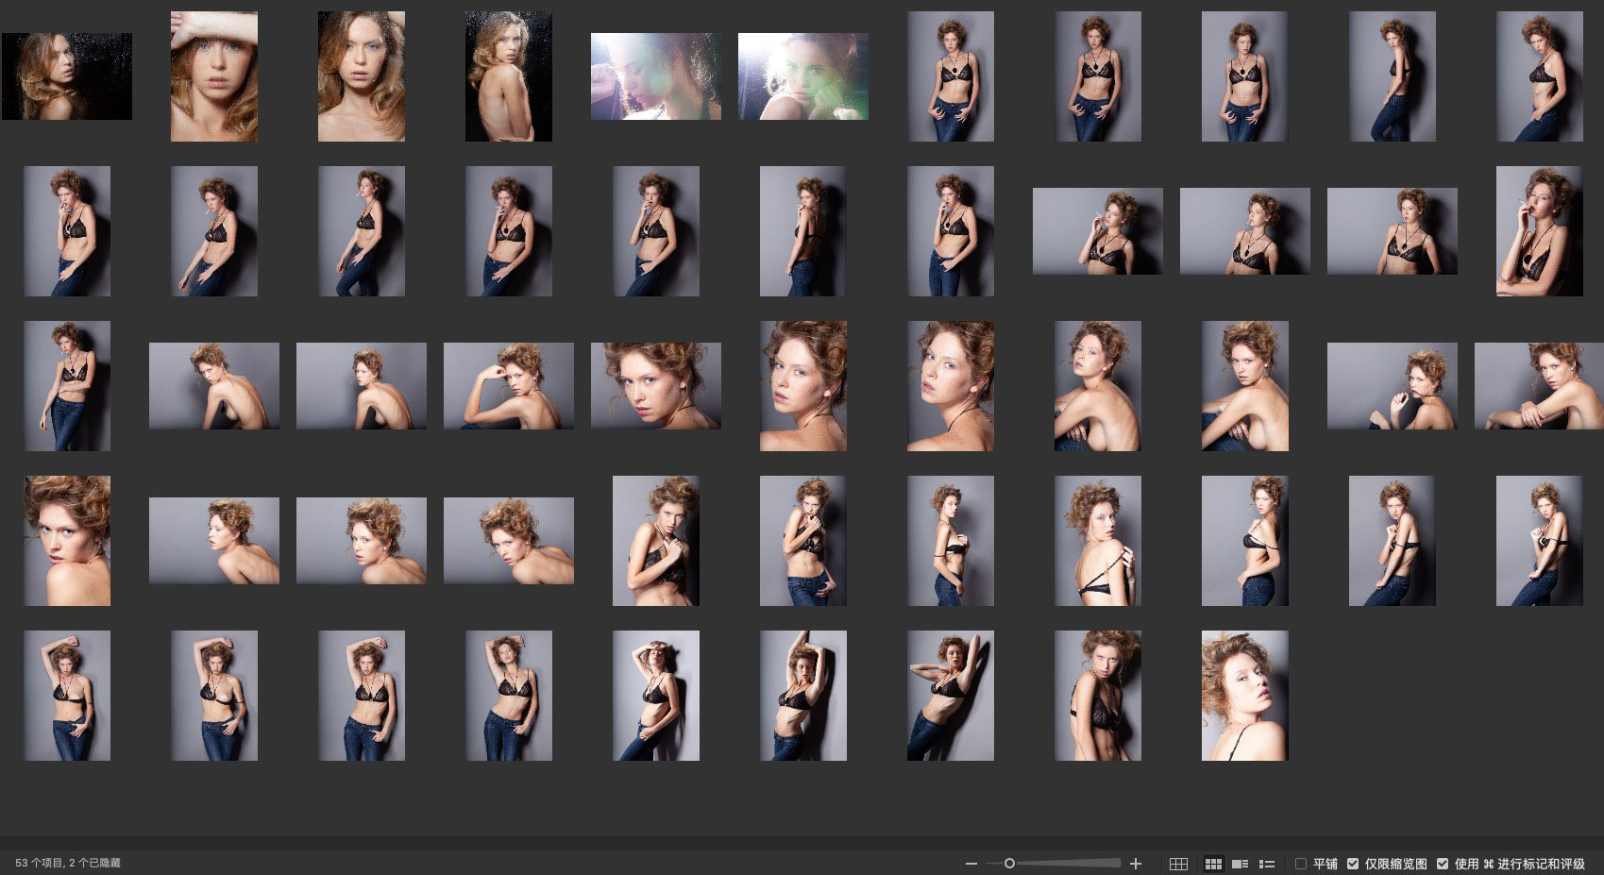Click the plus icon to enlarge thumbnails
The image size is (1604, 875).
pos(1136,864)
